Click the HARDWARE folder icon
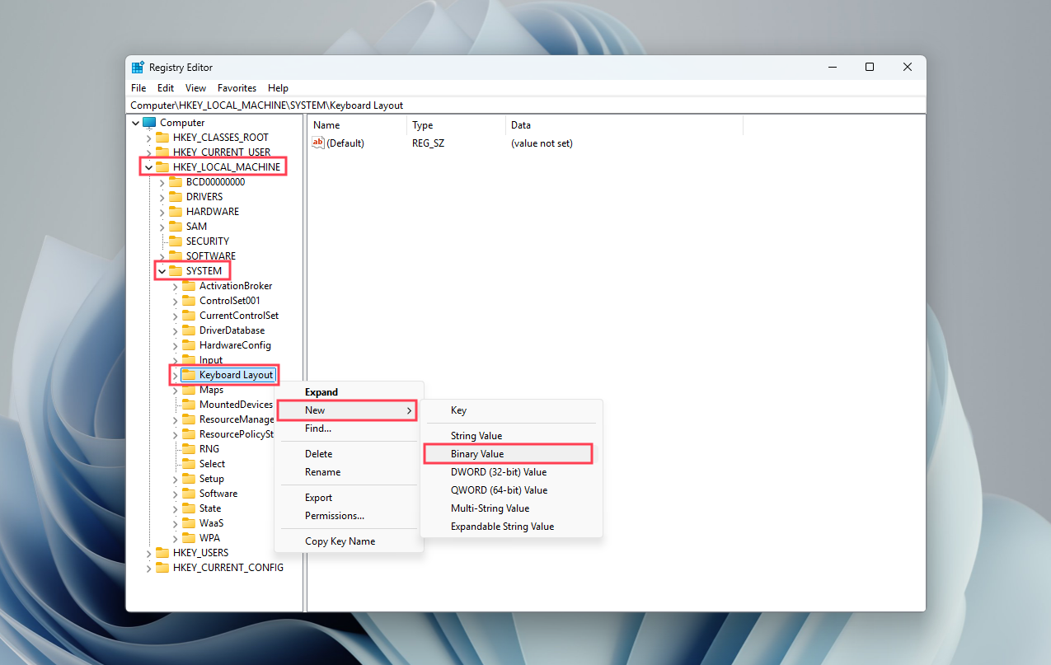 176,212
